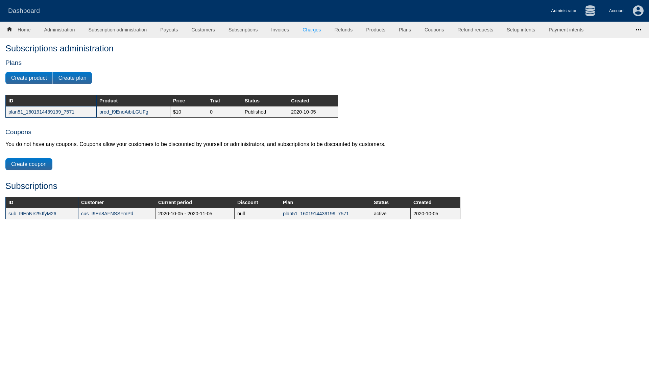Click the Refunds navigation menu item
This screenshot has width=649, height=365.
343,29
